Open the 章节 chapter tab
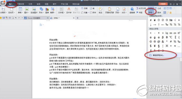Screen dimensions: 182x99 tap(55, 4)
